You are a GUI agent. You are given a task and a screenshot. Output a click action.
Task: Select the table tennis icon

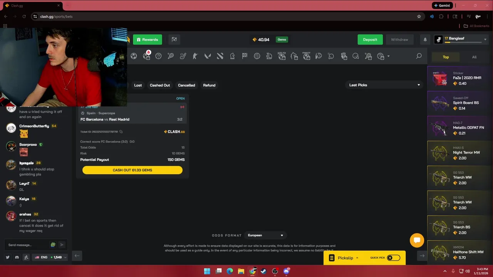click(x=331, y=56)
